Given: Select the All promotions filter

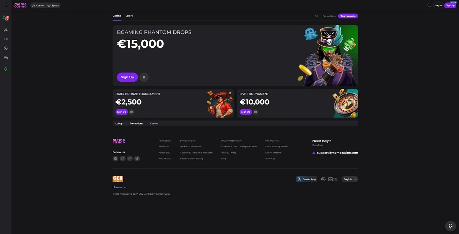Looking at the screenshot, I should pos(316,16).
